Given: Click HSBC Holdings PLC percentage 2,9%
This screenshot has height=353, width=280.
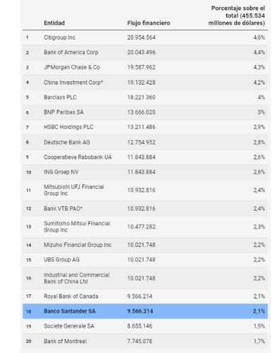Looking at the screenshot, I should pyautogui.click(x=259, y=127).
